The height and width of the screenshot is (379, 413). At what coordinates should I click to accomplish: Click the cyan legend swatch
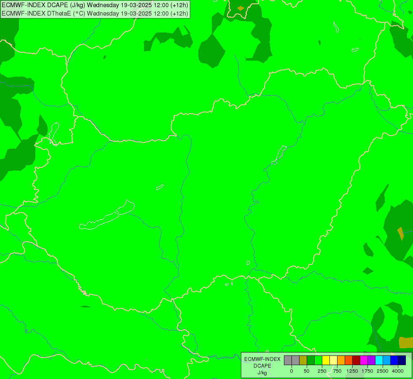pyautogui.click(x=379, y=360)
